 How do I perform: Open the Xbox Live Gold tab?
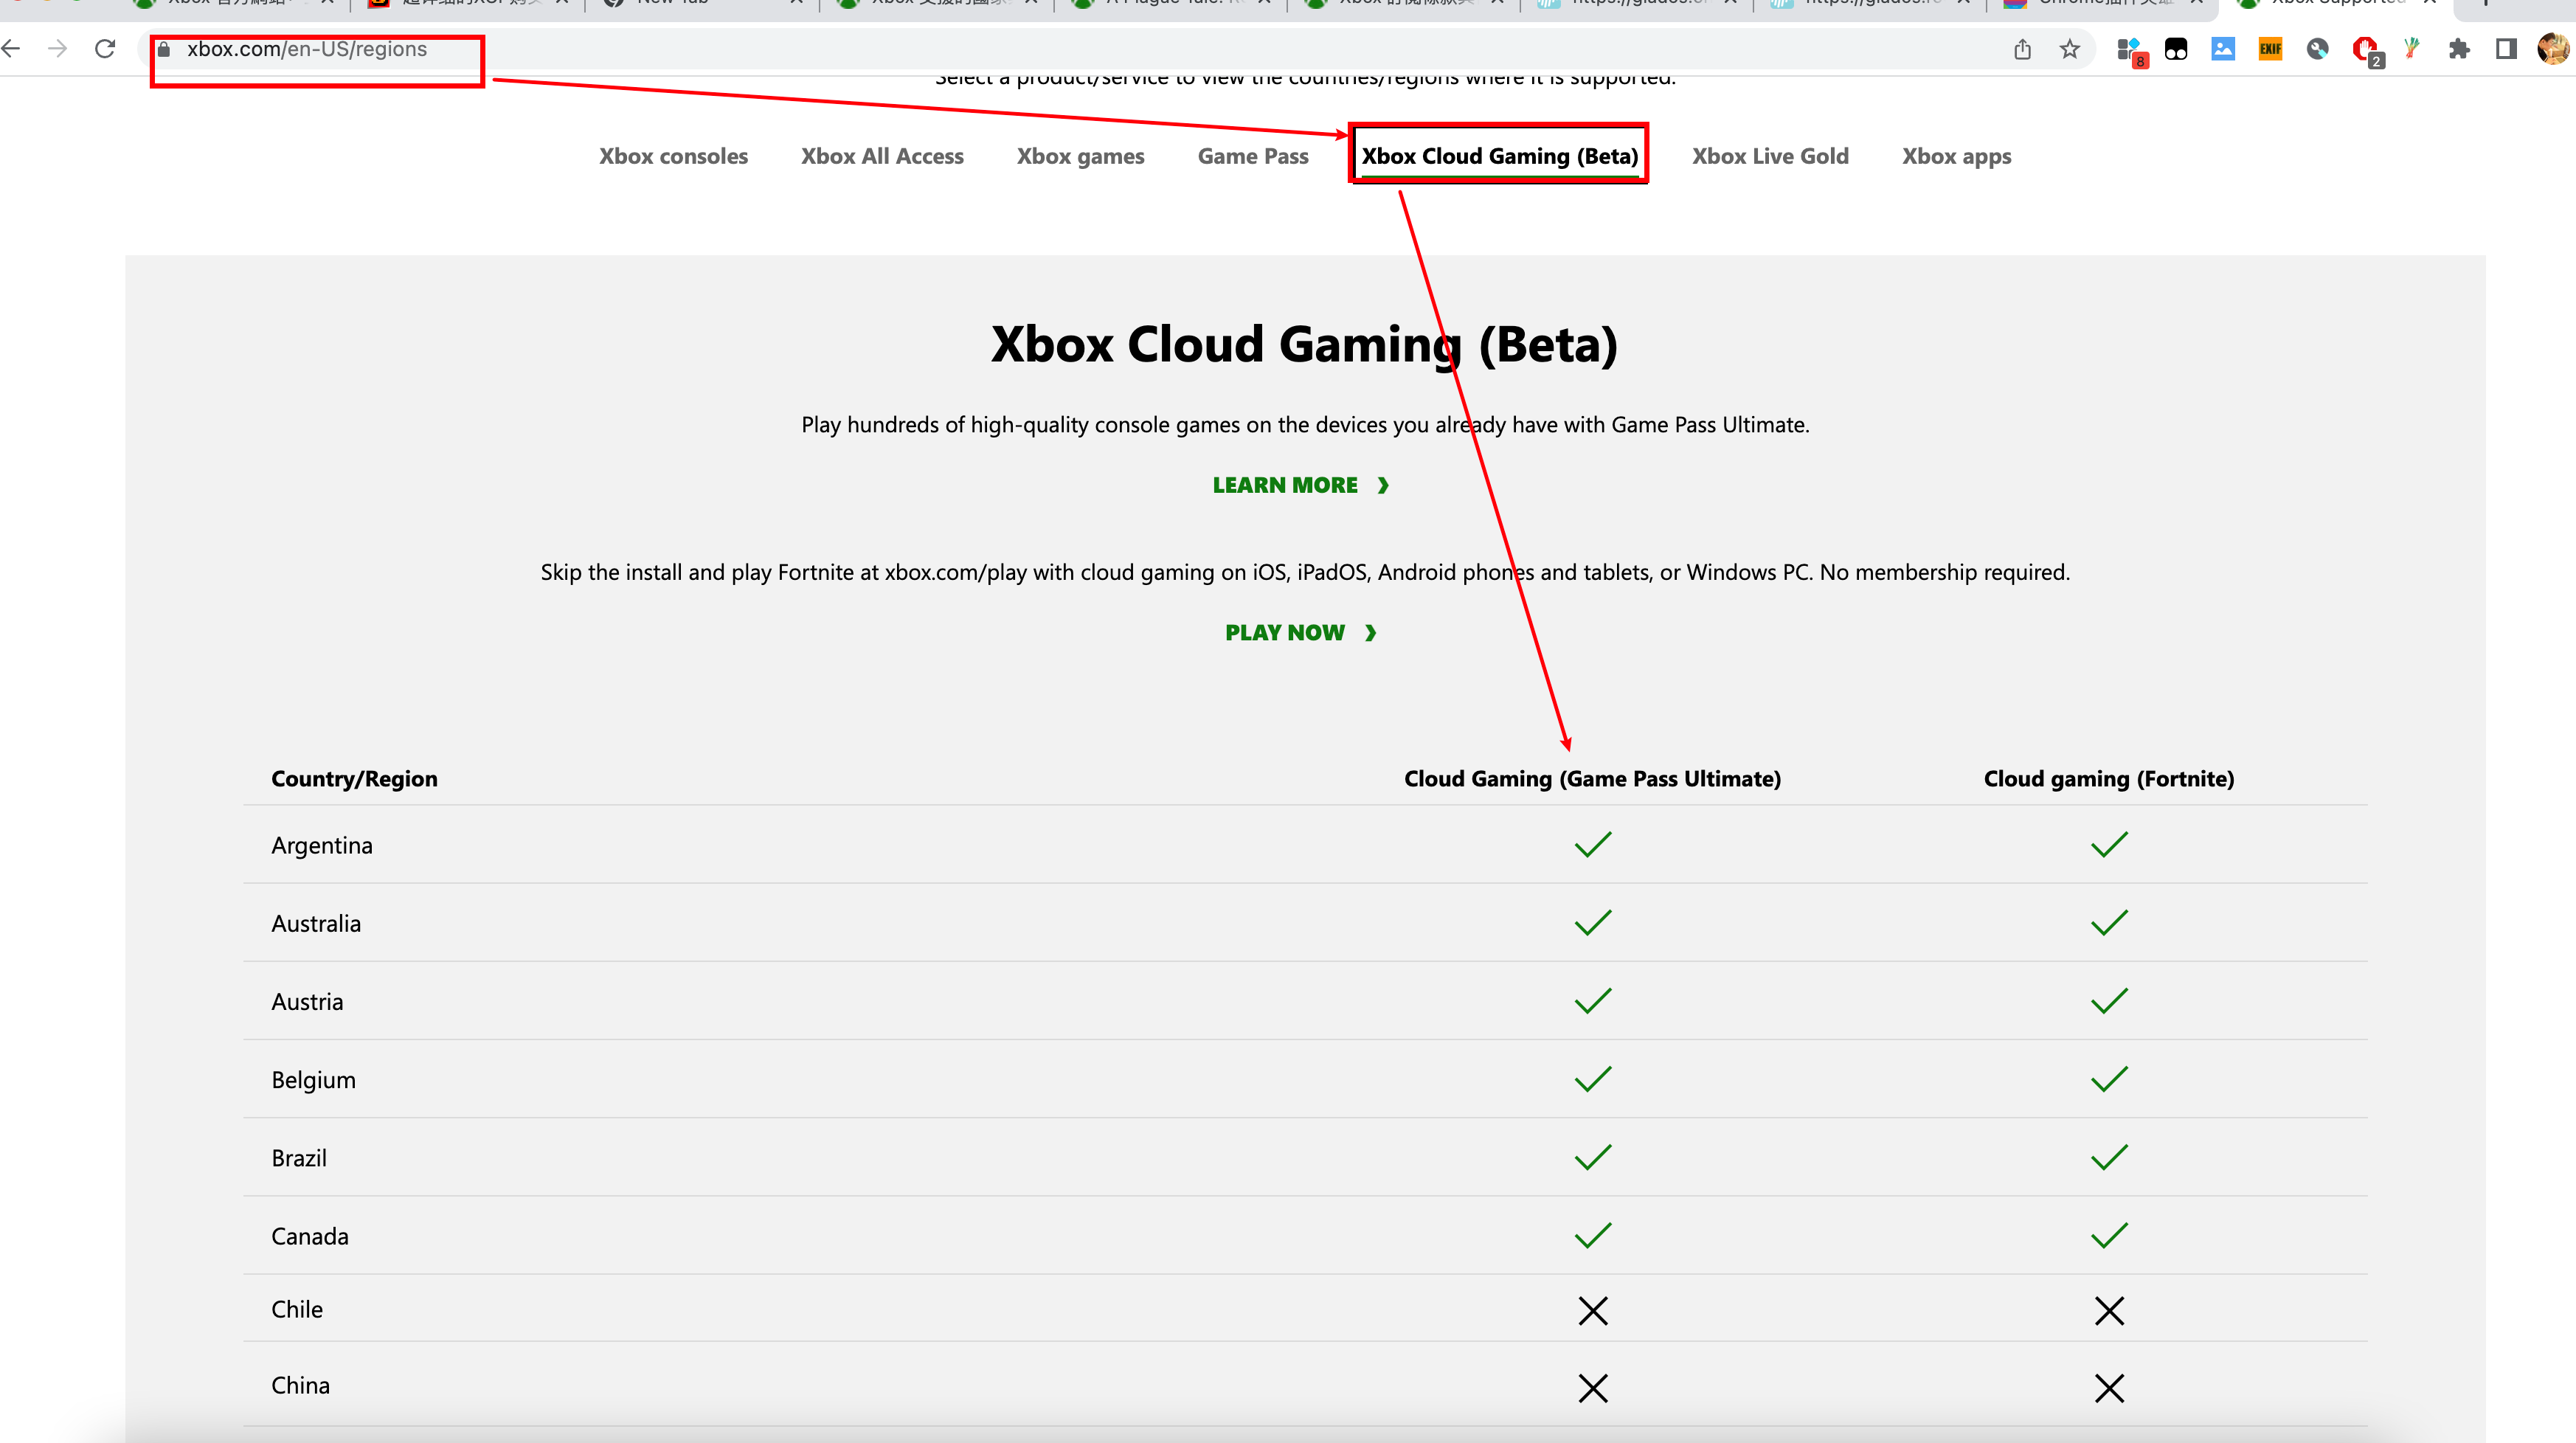(1769, 156)
